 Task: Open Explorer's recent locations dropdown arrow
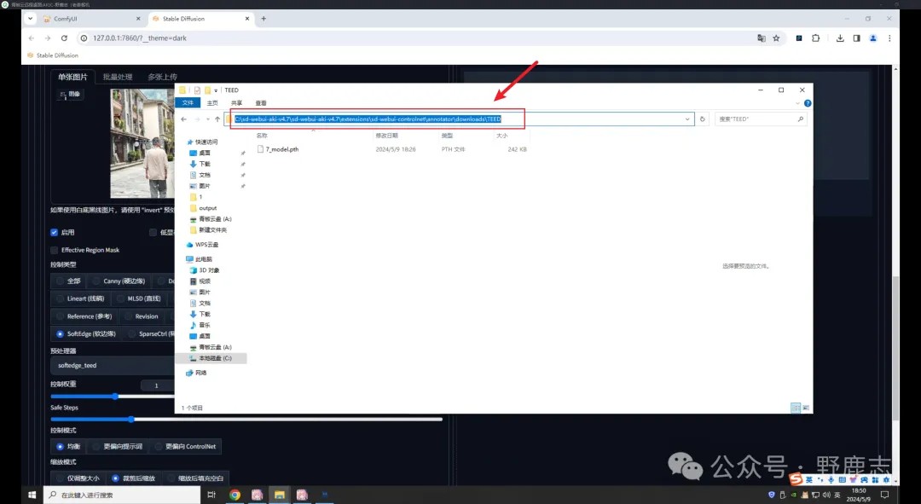coord(207,119)
